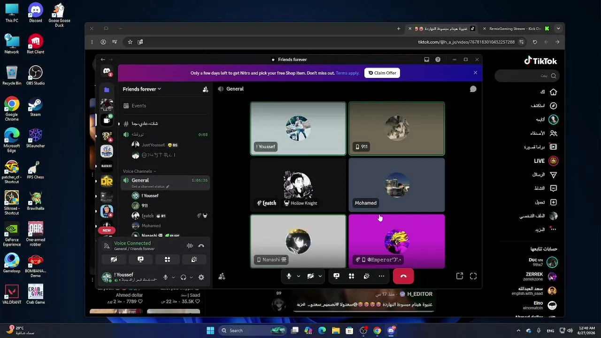The width and height of the screenshot is (601, 338).
Task: Open the Discord inbox icon in title bar
Action: click(426, 60)
